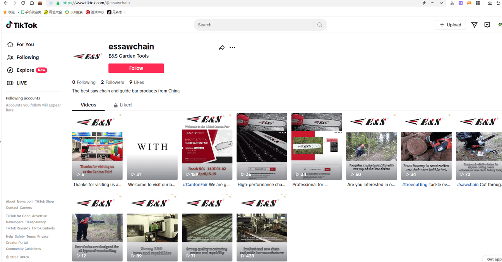
Task: Open the sawchain video with 72 views
Action: tap(479, 147)
